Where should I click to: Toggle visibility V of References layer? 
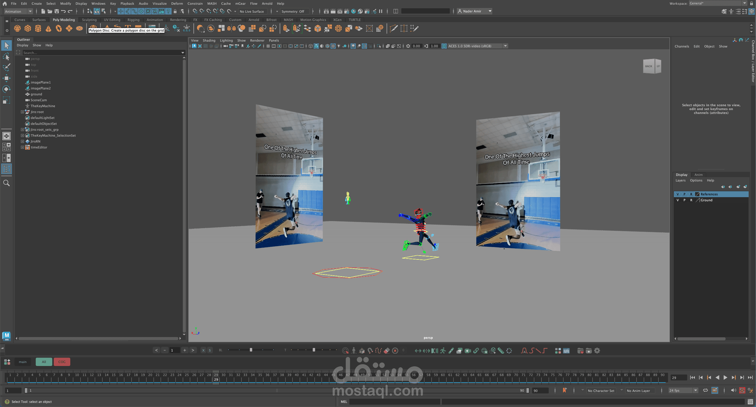tap(678, 194)
